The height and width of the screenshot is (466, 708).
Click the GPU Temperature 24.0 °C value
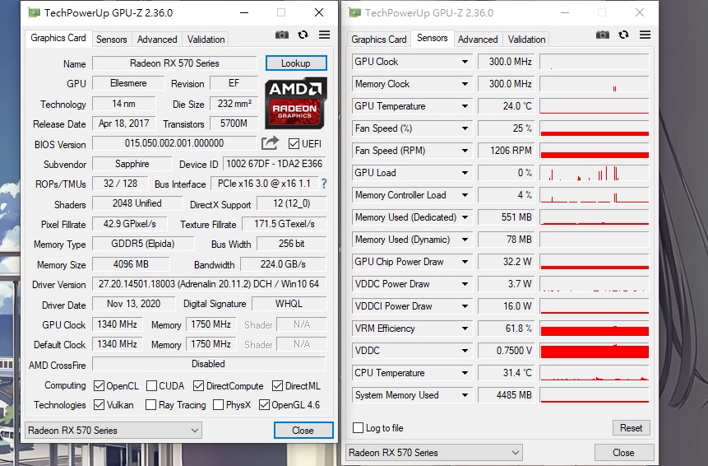pyautogui.click(x=507, y=106)
